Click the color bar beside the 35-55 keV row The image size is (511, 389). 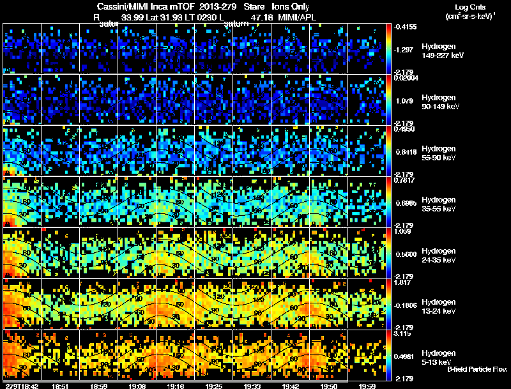click(388, 202)
